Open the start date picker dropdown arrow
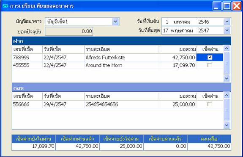The height and width of the screenshot is (157, 243). click(227, 21)
